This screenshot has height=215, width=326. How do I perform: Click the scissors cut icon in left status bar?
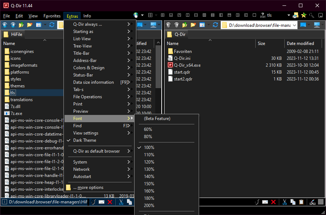click(121, 202)
